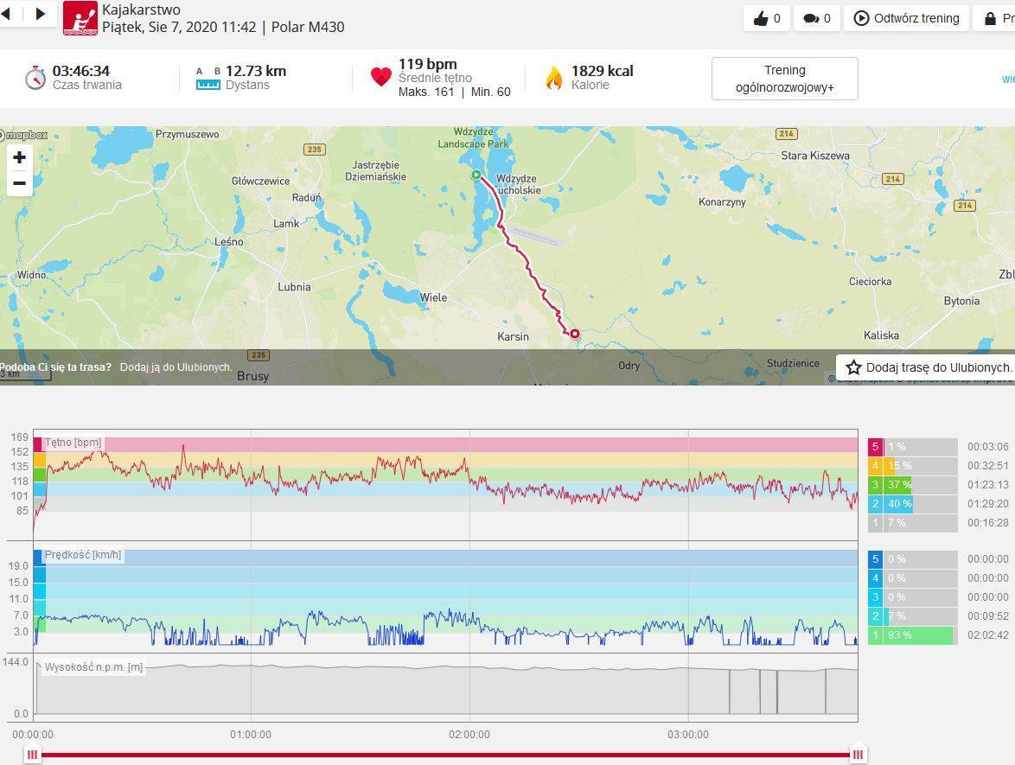
Task: Select heart rate zone 5 bar
Action: click(x=912, y=447)
